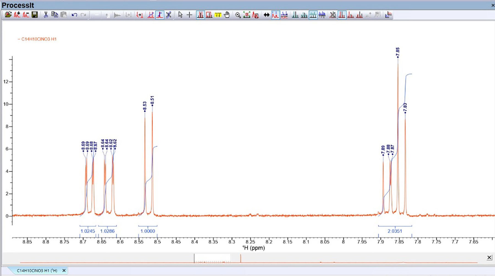Open a spectrum file with folder icon

tap(8, 15)
